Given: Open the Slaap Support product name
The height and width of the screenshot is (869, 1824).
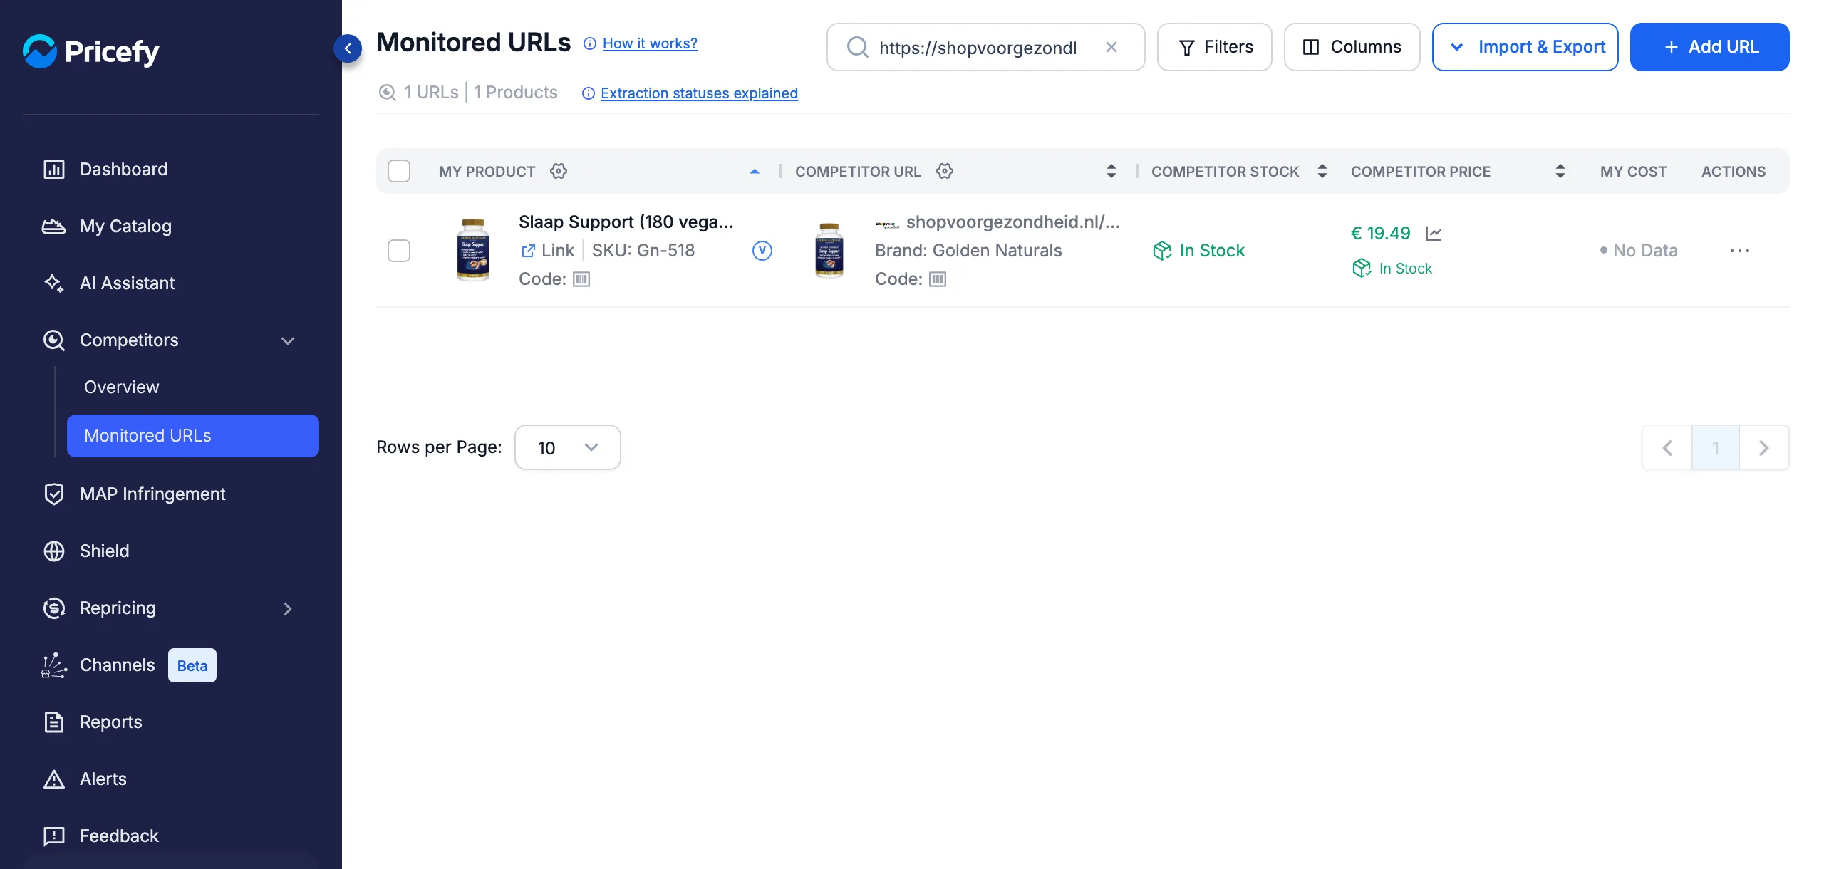Looking at the screenshot, I should (x=626, y=222).
